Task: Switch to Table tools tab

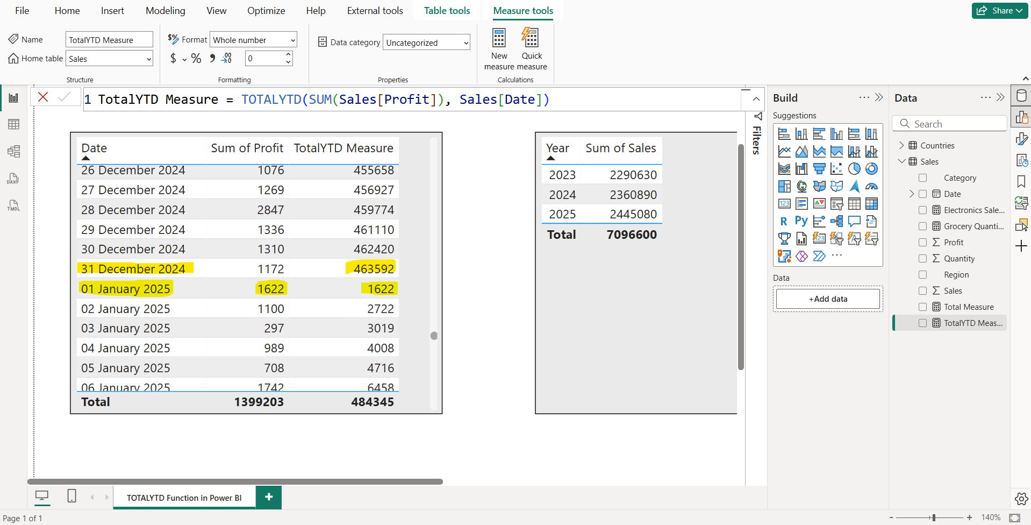Action: click(447, 11)
